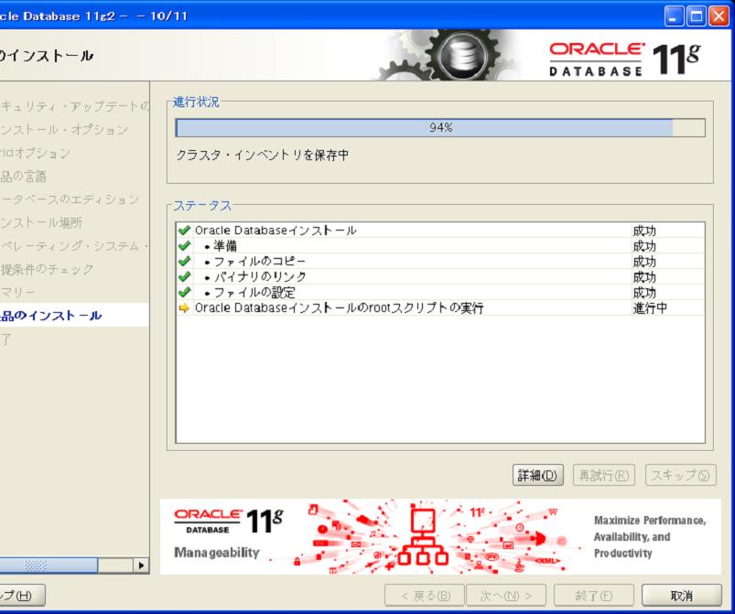This screenshot has width=735, height=614.
Task: Click the sidebar horizontal scrollbar right arrow
Action: [141, 566]
